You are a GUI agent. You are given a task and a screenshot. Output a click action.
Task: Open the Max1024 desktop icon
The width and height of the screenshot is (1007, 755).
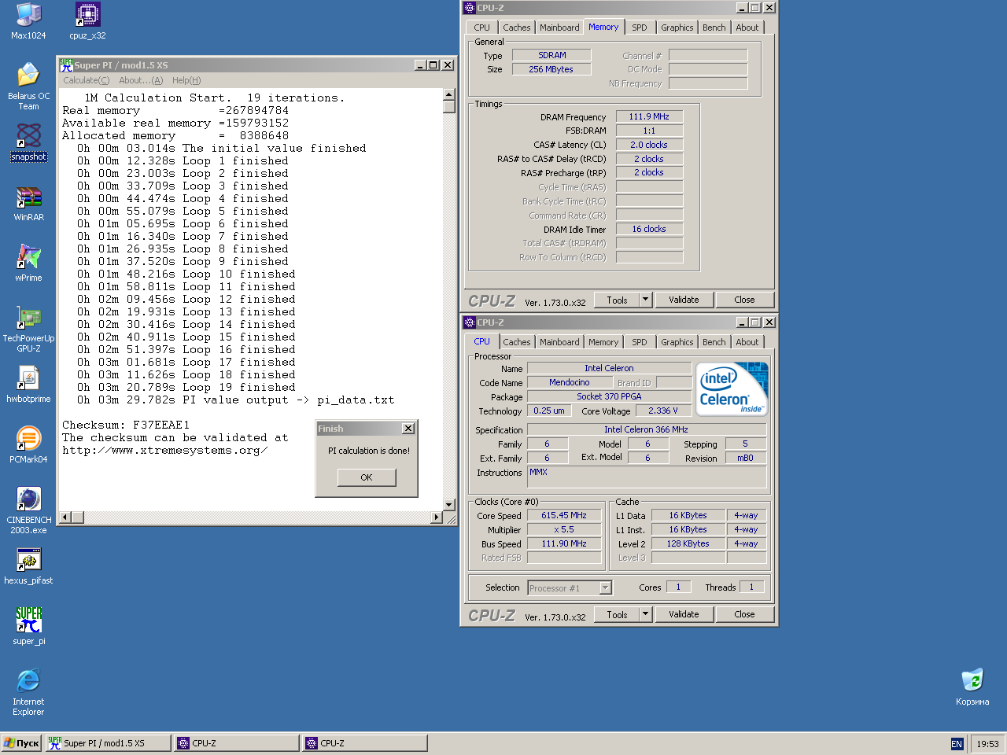(x=28, y=21)
